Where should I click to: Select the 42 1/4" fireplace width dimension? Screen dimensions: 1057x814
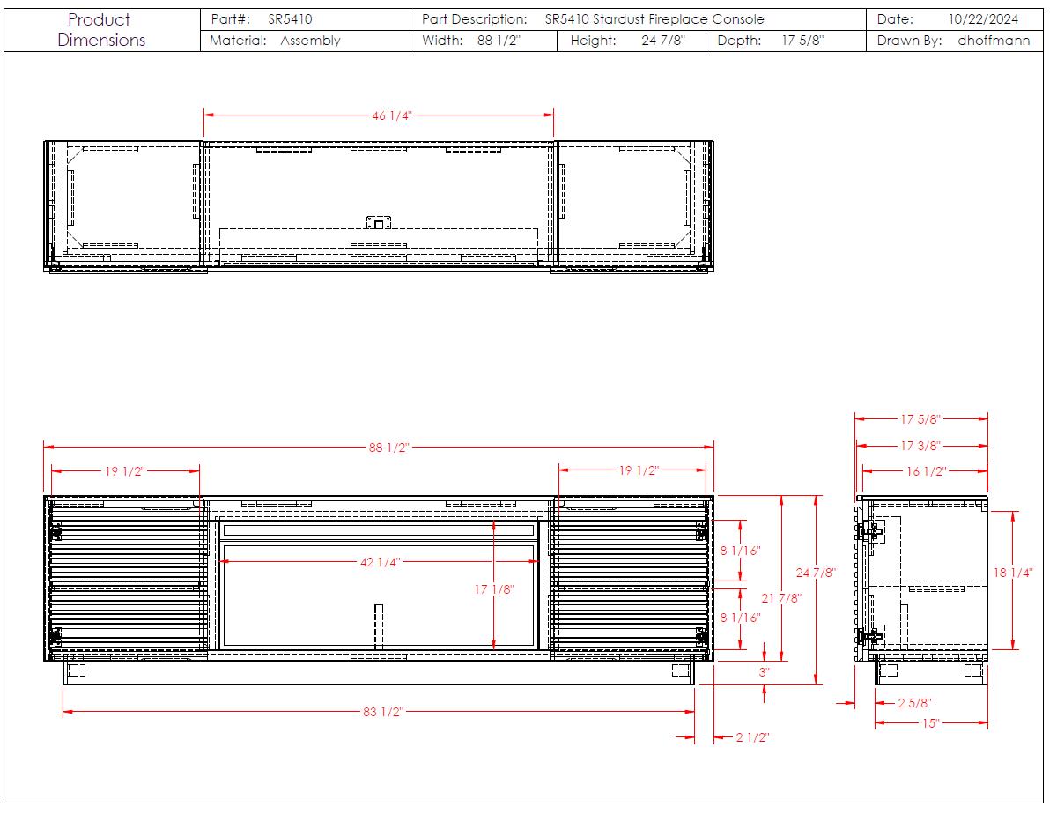[x=381, y=562]
